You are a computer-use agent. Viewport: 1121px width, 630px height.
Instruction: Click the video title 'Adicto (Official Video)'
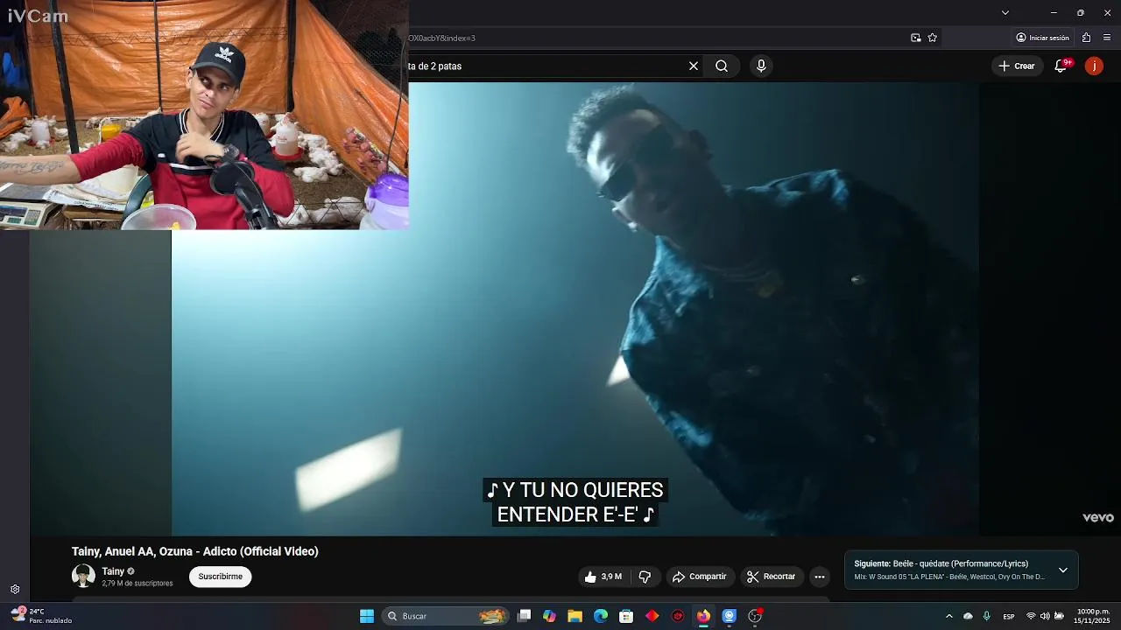194,551
